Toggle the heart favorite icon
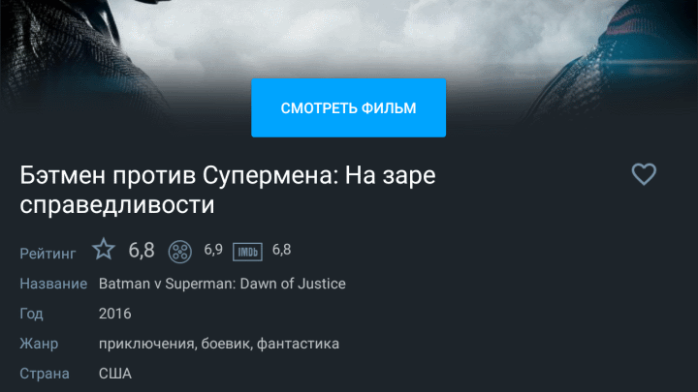The width and height of the screenshot is (698, 392). [644, 174]
